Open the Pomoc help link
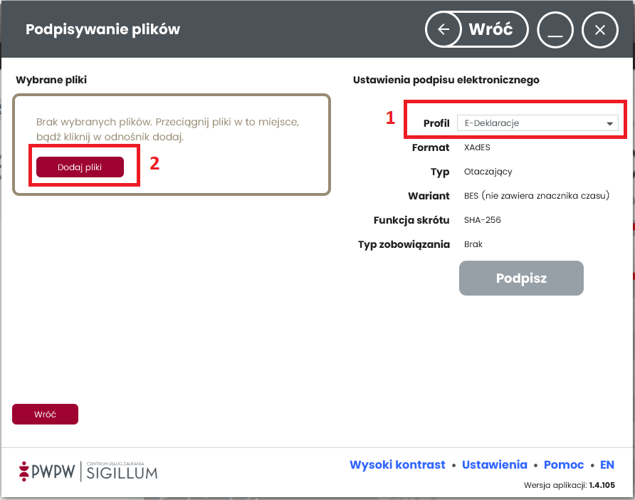 click(563, 464)
